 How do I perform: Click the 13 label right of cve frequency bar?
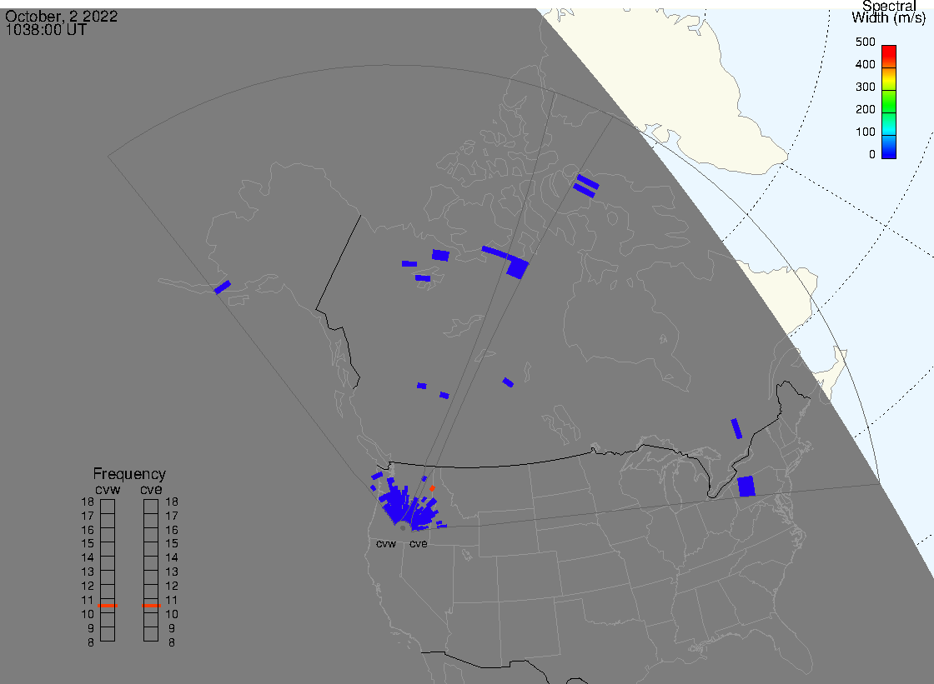pos(172,572)
